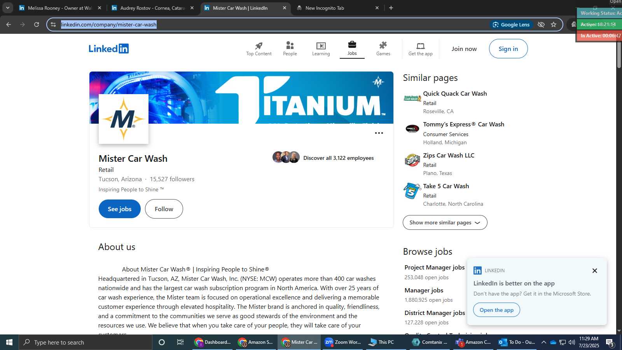The height and width of the screenshot is (350, 622).
Task: Reload the current page
Action: click(37, 24)
